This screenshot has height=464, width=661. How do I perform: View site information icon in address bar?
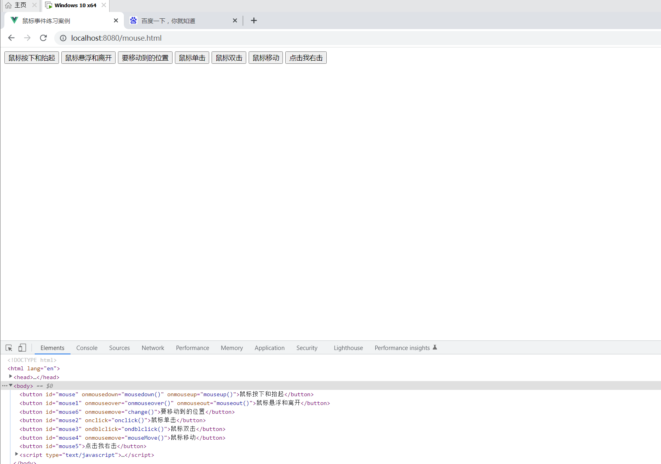[63, 38]
